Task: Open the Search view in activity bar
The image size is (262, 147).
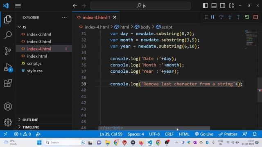Action: point(8,35)
